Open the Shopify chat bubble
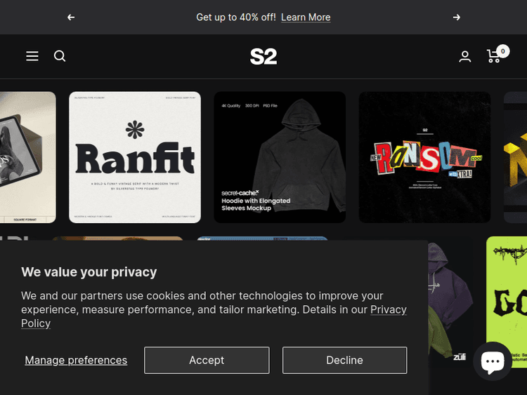Screen dimensions: 527x395 coord(493,361)
